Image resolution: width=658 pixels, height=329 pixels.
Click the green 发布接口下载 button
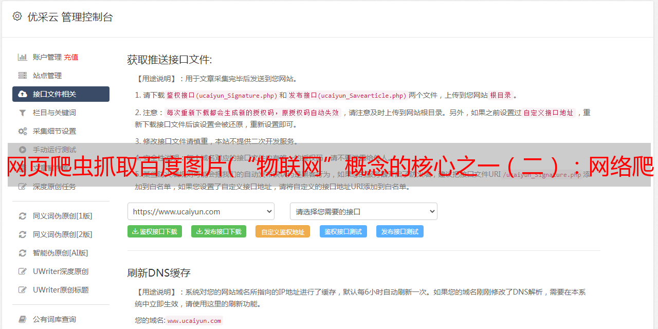(x=219, y=231)
